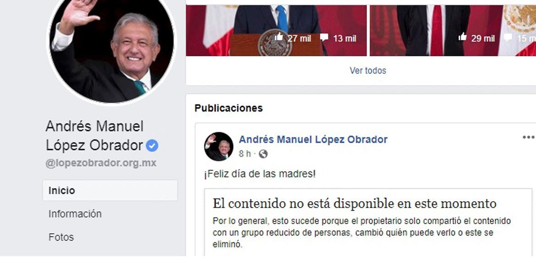Click the unavailable content notice box
The width and height of the screenshot is (536, 275).
pos(368,222)
